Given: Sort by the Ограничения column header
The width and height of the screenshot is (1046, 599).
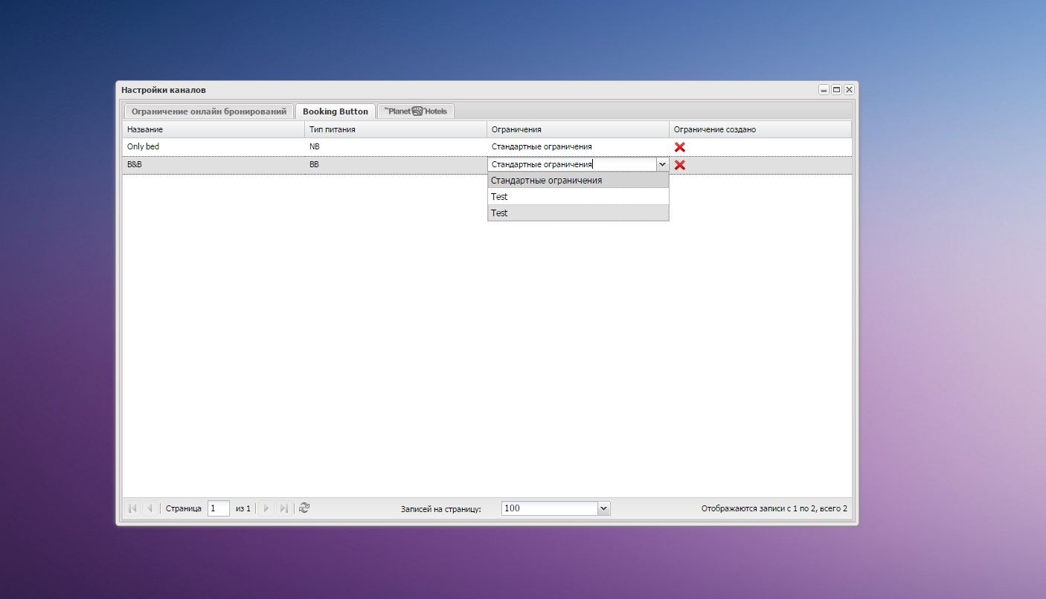Looking at the screenshot, I should (x=578, y=129).
